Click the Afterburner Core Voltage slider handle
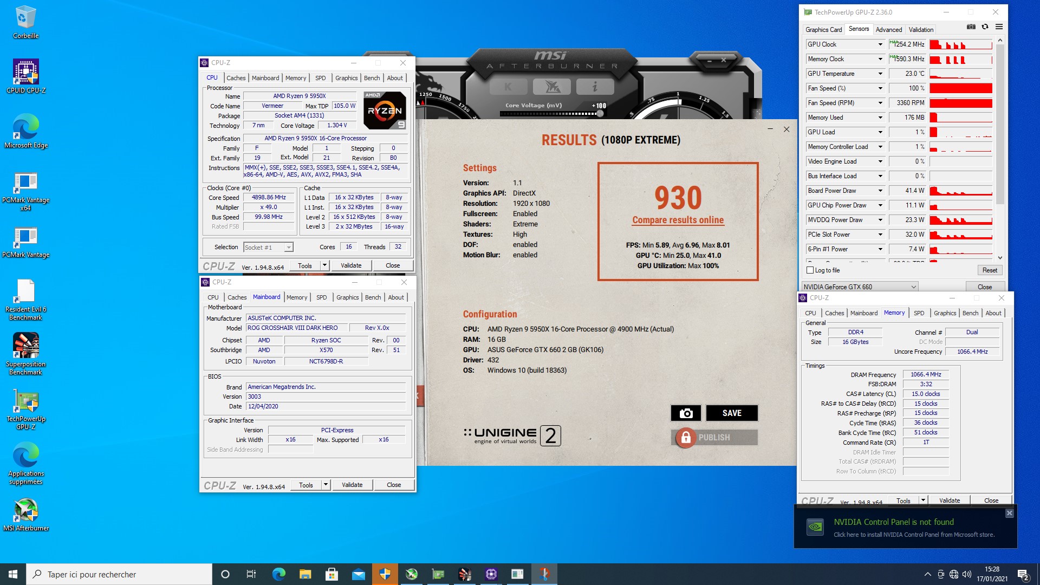Image resolution: width=1040 pixels, height=585 pixels. tap(600, 113)
